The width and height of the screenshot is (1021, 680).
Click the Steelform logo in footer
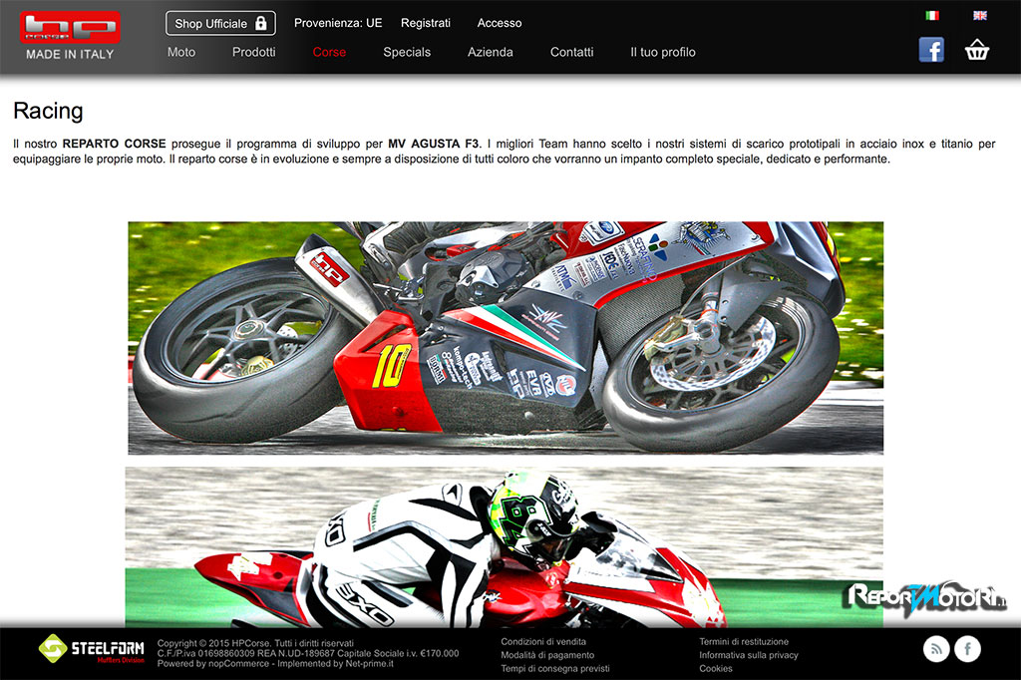(91, 649)
